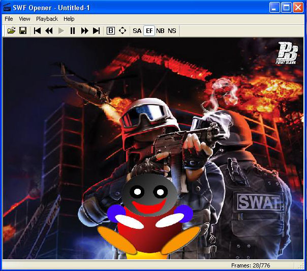307x271 pixels.
Task: Click the grayed-out Play button
Action: coord(61,30)
